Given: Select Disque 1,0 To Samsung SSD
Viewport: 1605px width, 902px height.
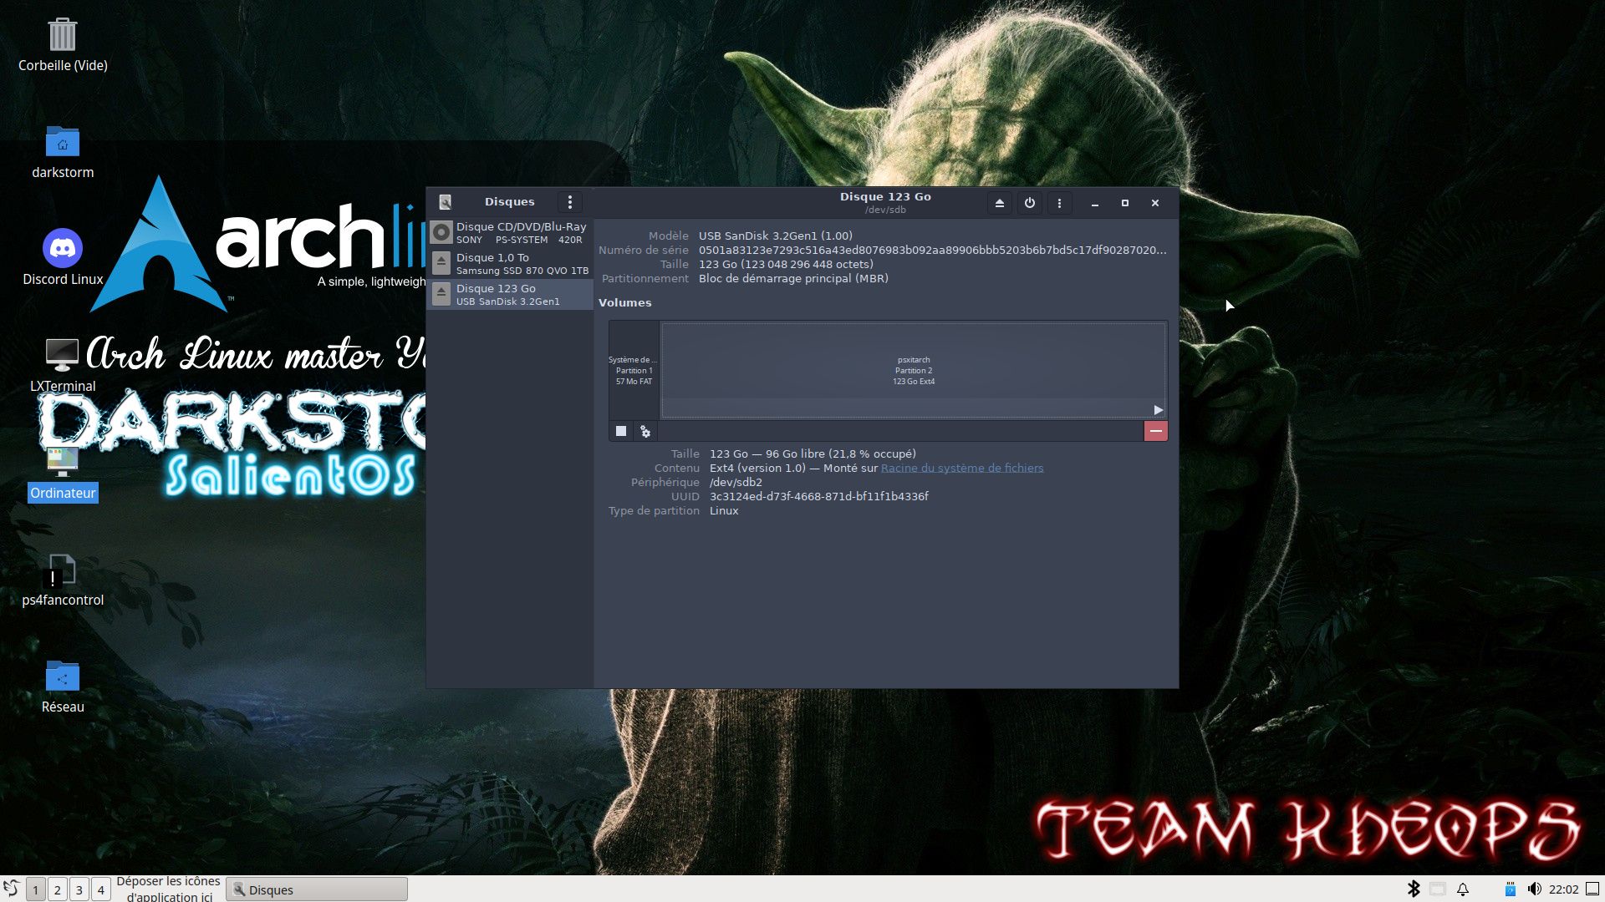Looking at the screenshot, I should coord(510,263).
